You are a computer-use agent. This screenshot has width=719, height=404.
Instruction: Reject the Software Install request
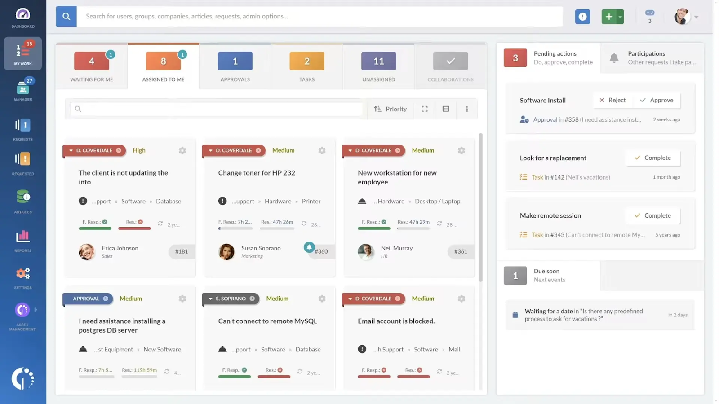click(612, 100)
